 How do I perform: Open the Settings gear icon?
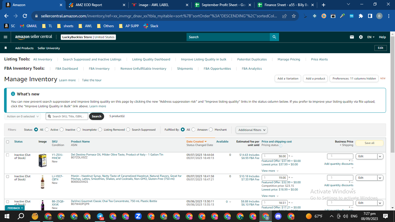tap(361, 37)
